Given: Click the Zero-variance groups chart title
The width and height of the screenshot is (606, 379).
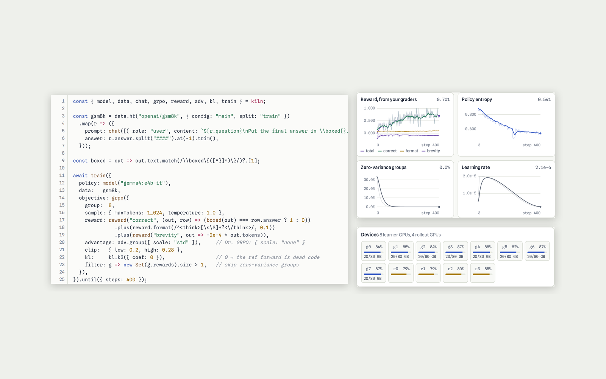Looking at the screenshot, I should pos(383,167).
